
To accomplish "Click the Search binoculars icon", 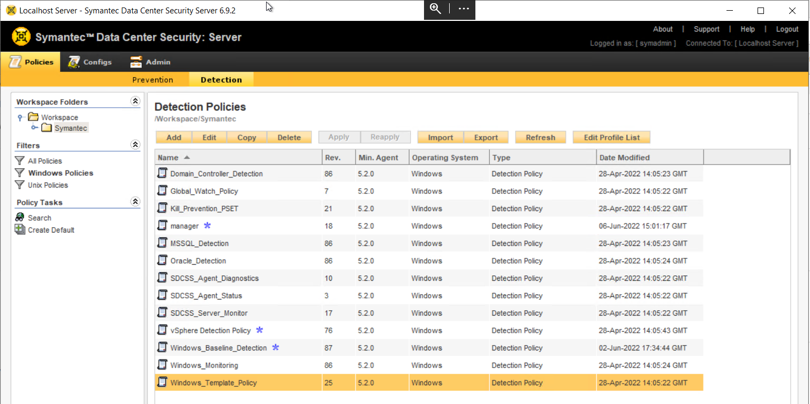I will (20, 218).
